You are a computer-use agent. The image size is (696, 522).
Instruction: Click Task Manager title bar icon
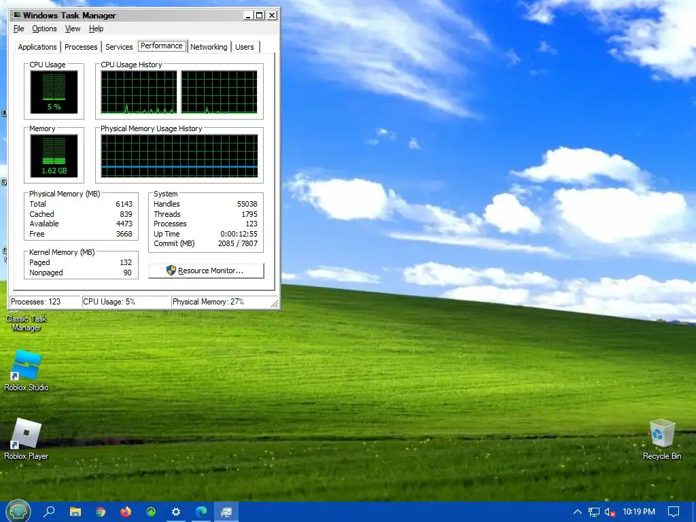click(x=17, y=15)
